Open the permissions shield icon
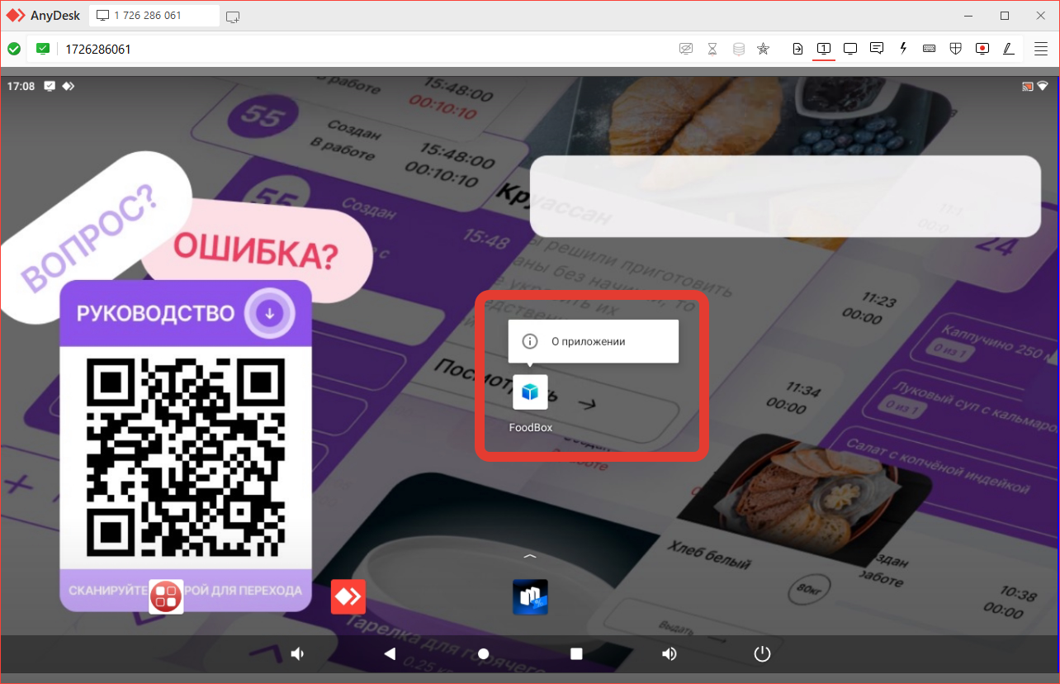The height and width of the screenshot is (684, 1060). tap(956, 49)
